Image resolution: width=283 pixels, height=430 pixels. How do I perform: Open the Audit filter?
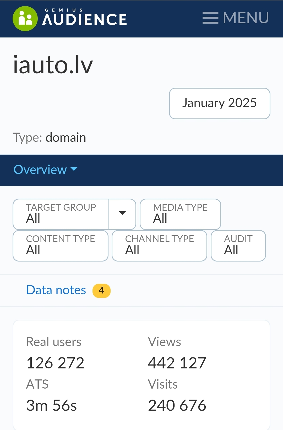pos(238,246)
